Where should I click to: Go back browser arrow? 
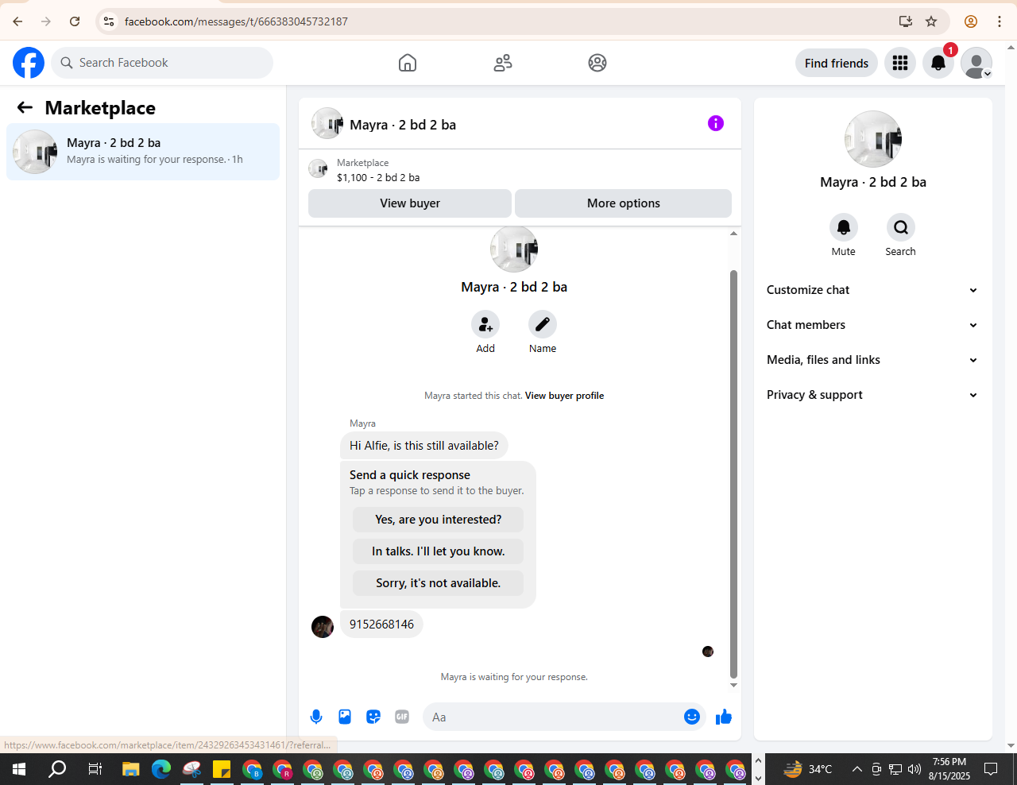pos(17,21)
